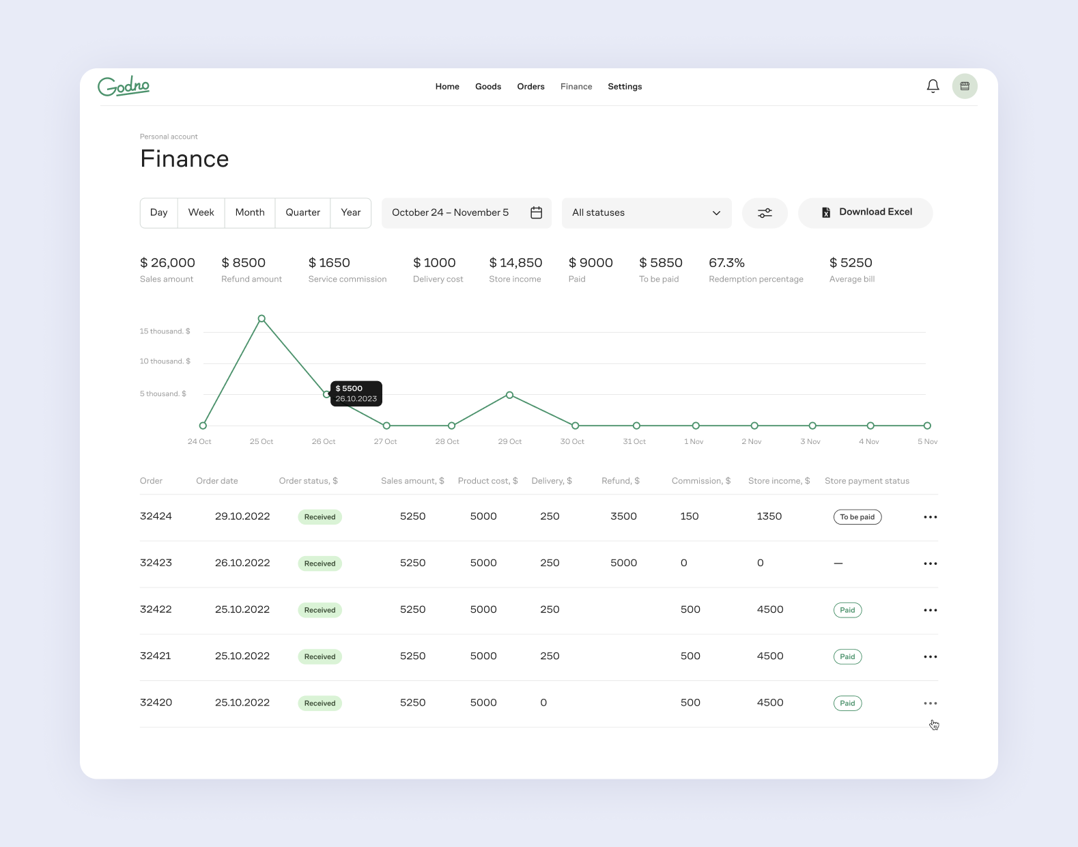Click the Godno logo

[124, 86]
